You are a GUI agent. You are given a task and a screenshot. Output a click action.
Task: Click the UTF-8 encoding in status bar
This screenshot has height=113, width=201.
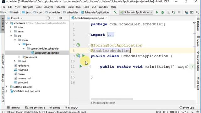coord(174,112)
